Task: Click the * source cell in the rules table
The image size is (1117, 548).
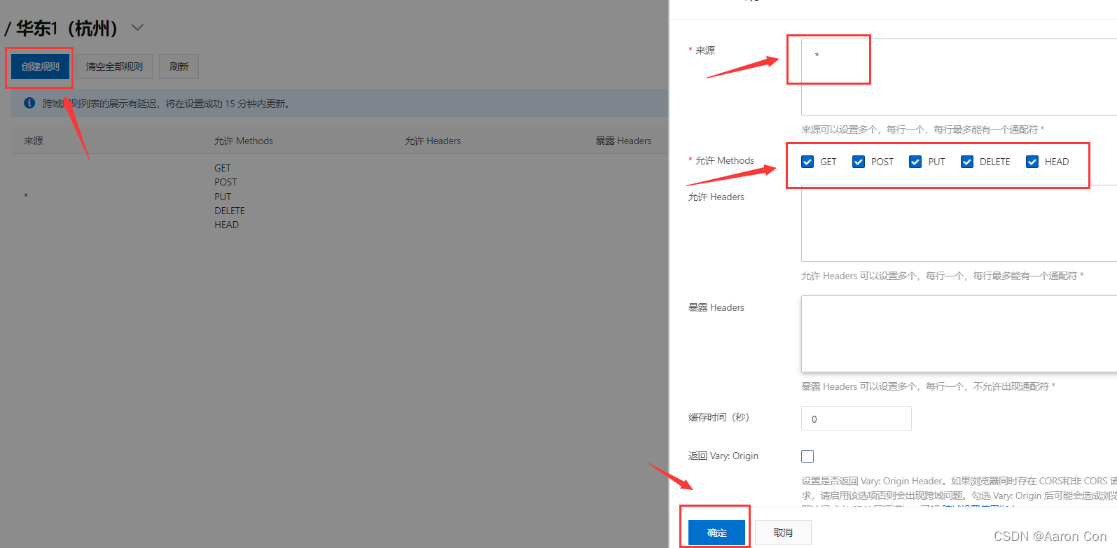Action: [x=26, y=197]
